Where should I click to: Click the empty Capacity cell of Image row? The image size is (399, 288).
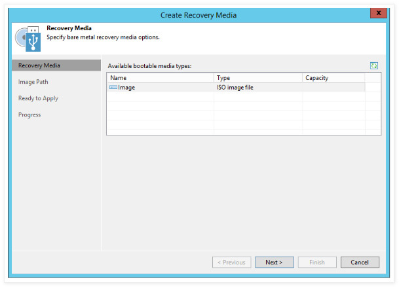point(333,87)
